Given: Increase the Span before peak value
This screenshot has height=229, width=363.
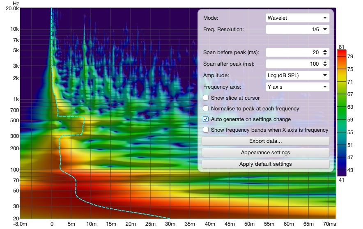Looking at the screenshot, I should click(325, 50).
